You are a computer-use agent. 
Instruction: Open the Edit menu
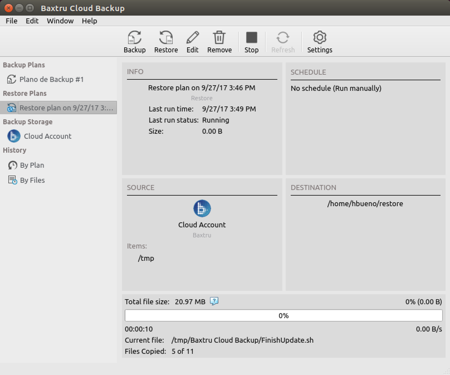pyautogui.click(x=32, y=21)
